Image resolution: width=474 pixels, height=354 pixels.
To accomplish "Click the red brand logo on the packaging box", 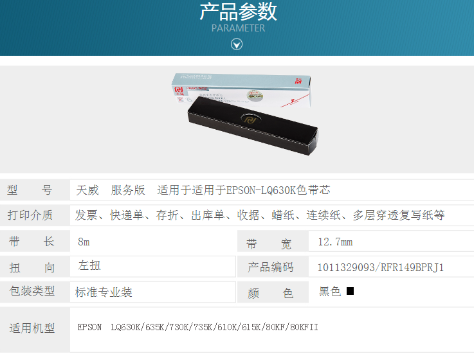I will point(179,91).
